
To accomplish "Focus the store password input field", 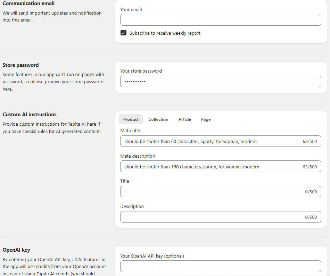I will [x=221, y=82].
